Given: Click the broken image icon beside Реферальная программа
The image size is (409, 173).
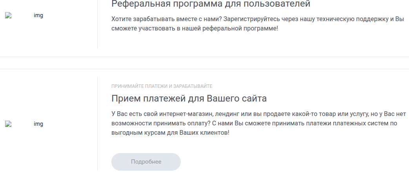Looking at the screenshot, I should (x=8, y=16).
